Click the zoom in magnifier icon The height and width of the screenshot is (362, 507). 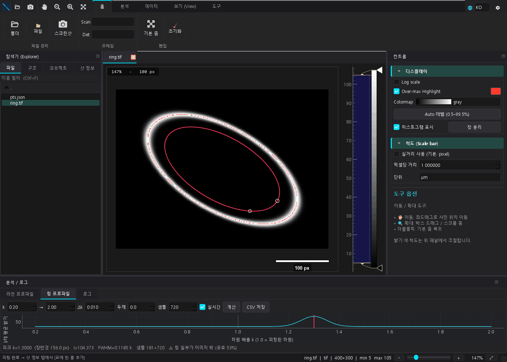tap(70, 7)
